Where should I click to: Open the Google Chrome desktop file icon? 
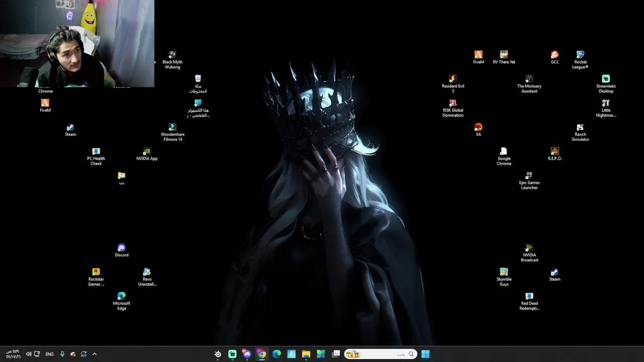pos(504,156)
